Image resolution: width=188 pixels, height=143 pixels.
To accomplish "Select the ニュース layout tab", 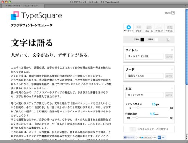I will [x=149, y=28].
